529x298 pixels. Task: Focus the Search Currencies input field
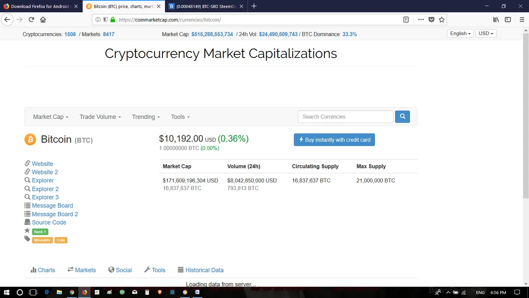click(x=346, y=117)
